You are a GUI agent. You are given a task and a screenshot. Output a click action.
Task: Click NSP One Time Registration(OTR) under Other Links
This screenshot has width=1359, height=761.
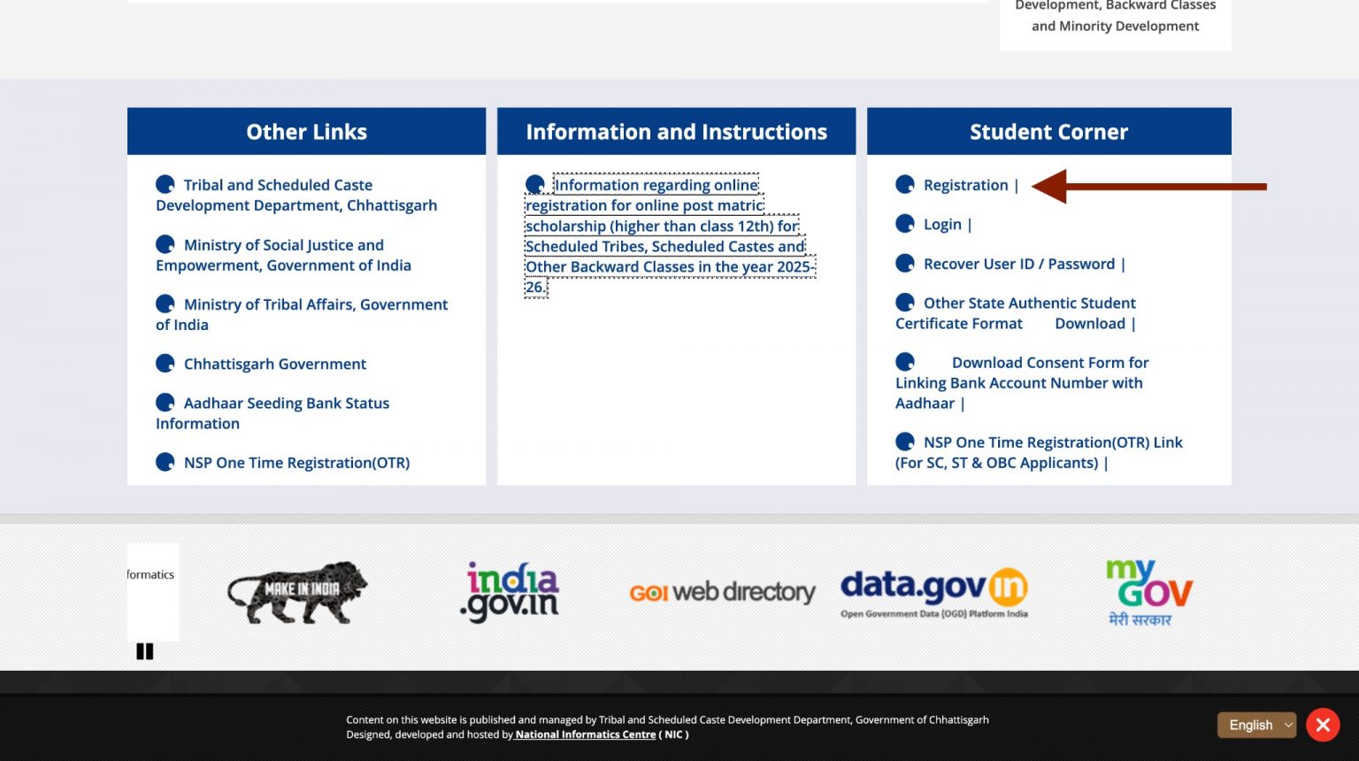coord(296,463)
